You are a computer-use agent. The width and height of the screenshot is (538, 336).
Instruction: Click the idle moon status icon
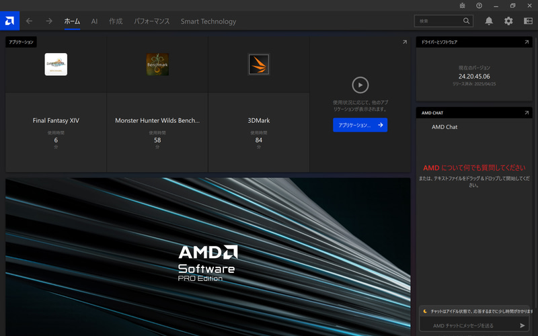click(x=425, y=311)
